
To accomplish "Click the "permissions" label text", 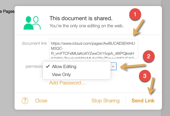I will click(34, 66).
